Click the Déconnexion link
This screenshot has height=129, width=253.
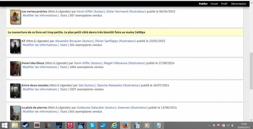(x=238, y=4)
